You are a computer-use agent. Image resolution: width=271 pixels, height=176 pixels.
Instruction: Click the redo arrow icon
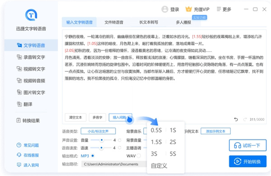tap(245, 119)
